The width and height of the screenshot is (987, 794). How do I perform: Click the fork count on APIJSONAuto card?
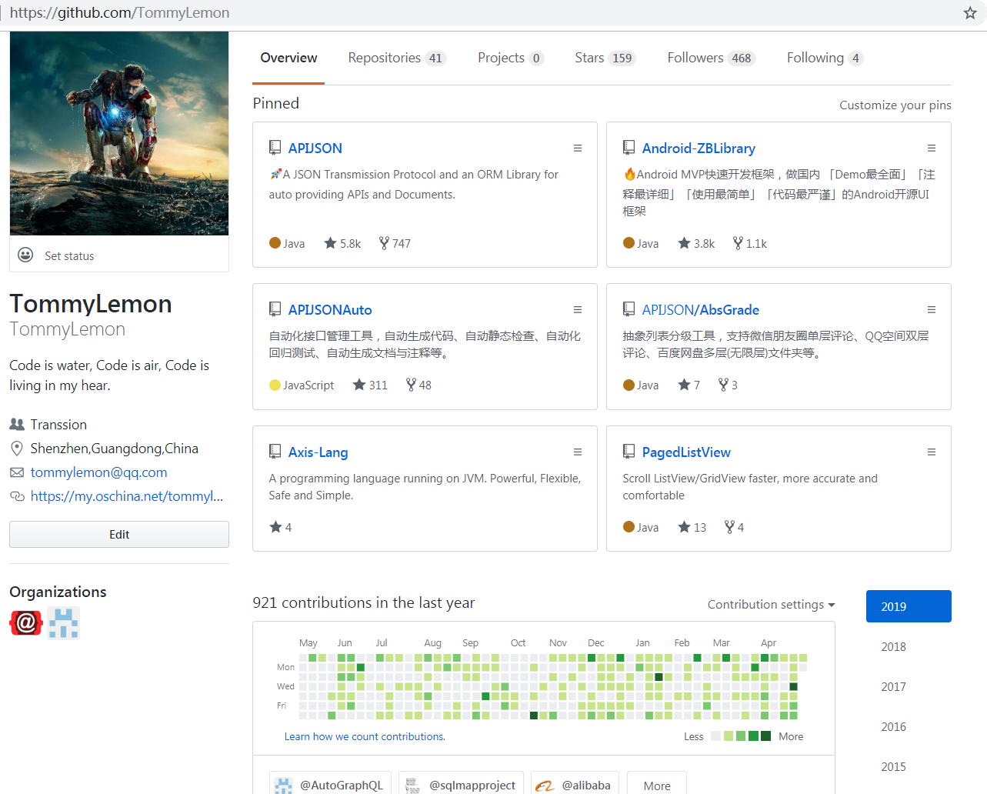pos(418,385)
